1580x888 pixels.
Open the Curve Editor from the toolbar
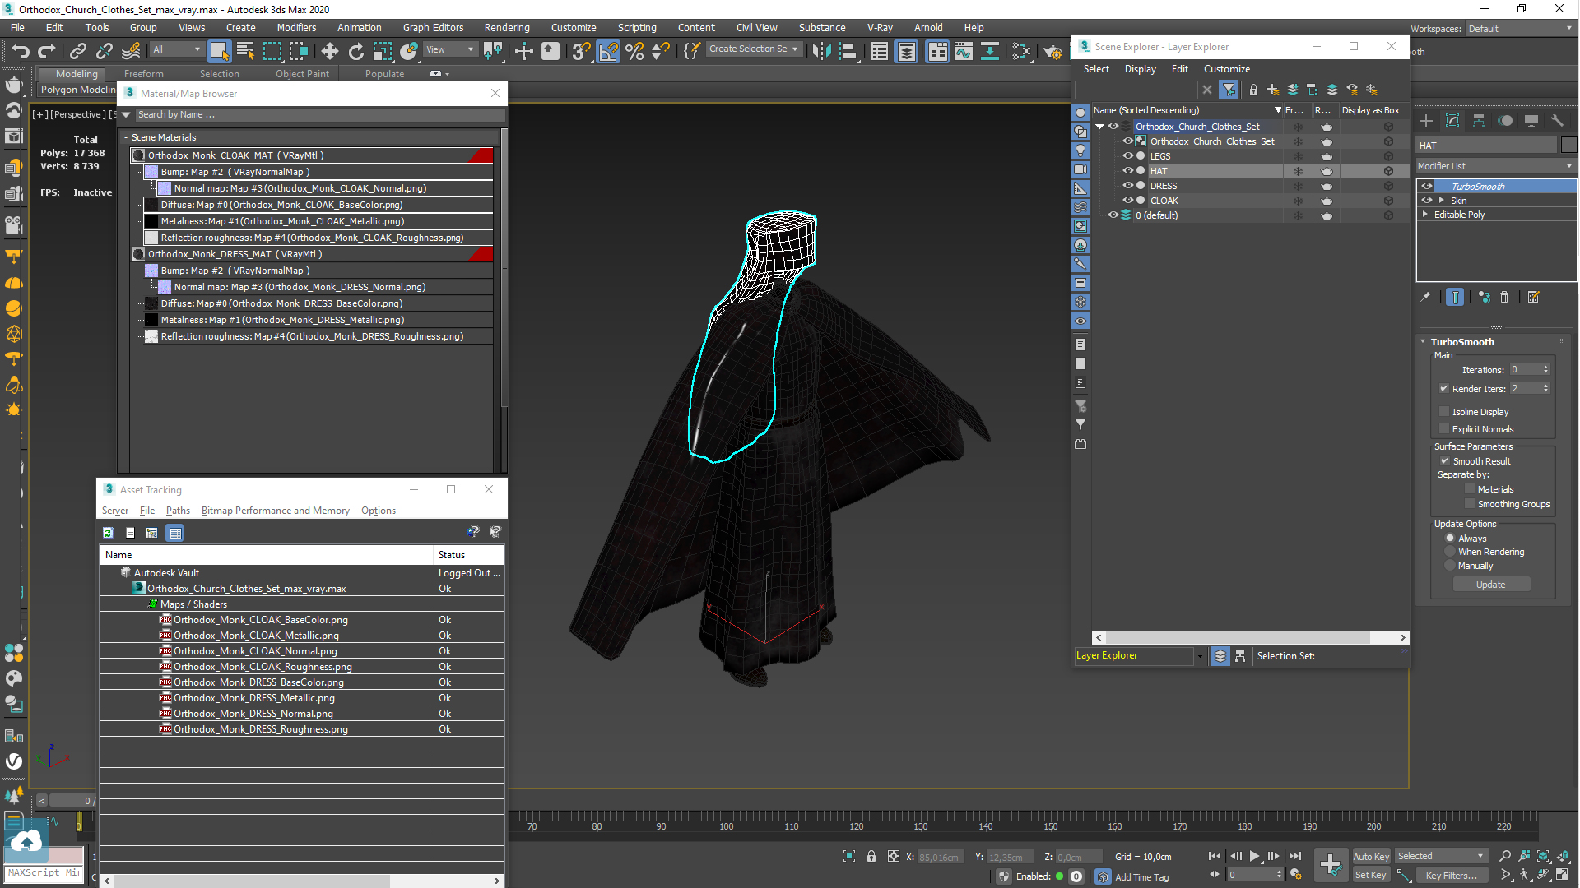pyautogui.click(x=963, y=51)
